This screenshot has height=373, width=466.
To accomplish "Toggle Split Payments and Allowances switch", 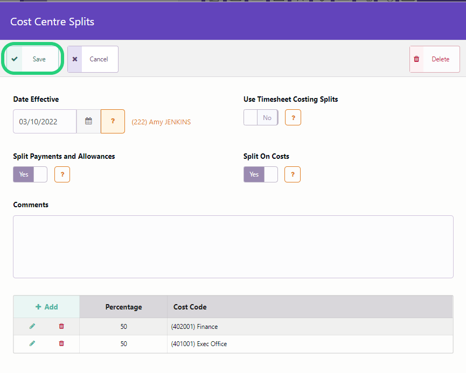I will (x=30, y=174).
